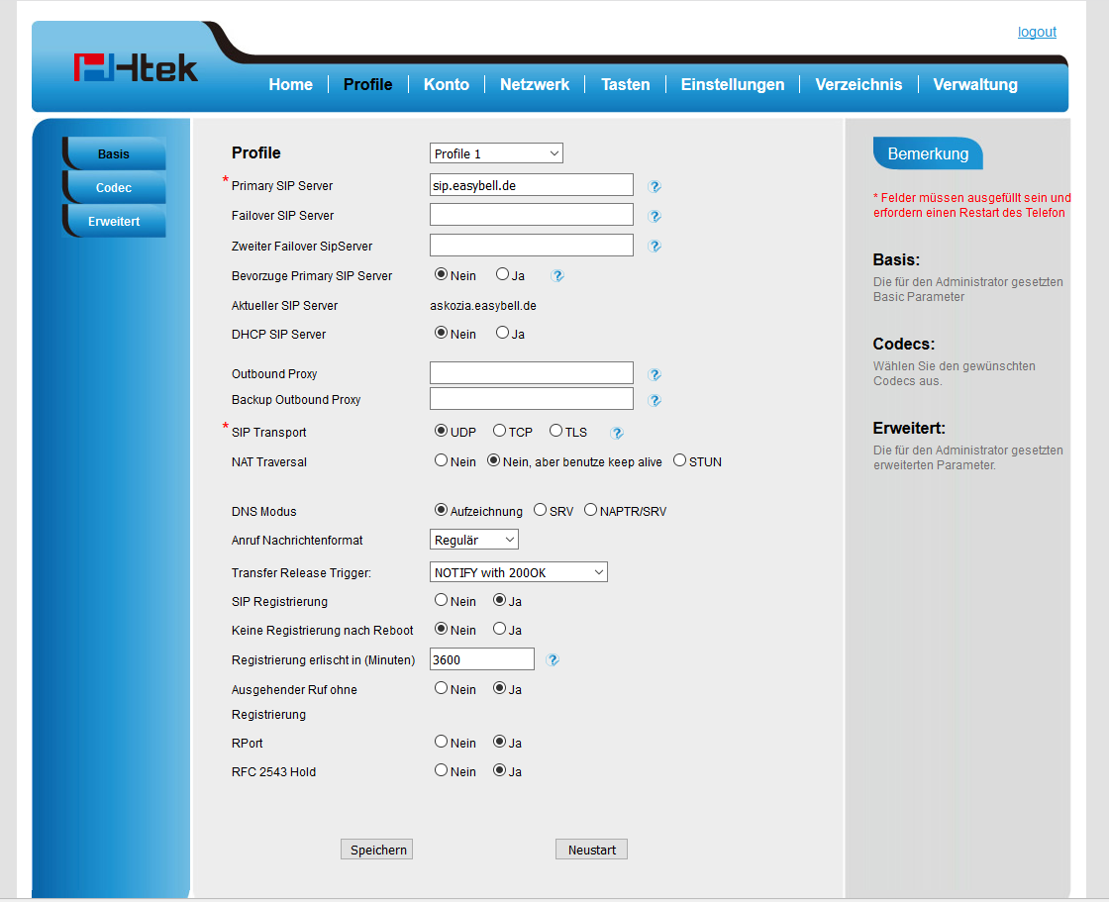The width and height of the screenshot is (1109, 902).
Task: Expand Anruf Nachrichtenformat Regulär dropdown
Action: [474, 540]
